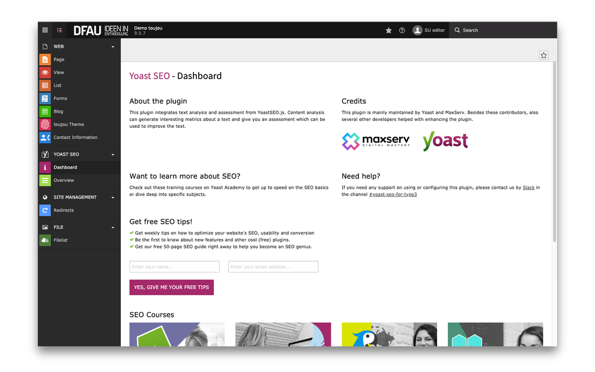Click the Slack support link
The image size is (595, 372).
point(528,188)
